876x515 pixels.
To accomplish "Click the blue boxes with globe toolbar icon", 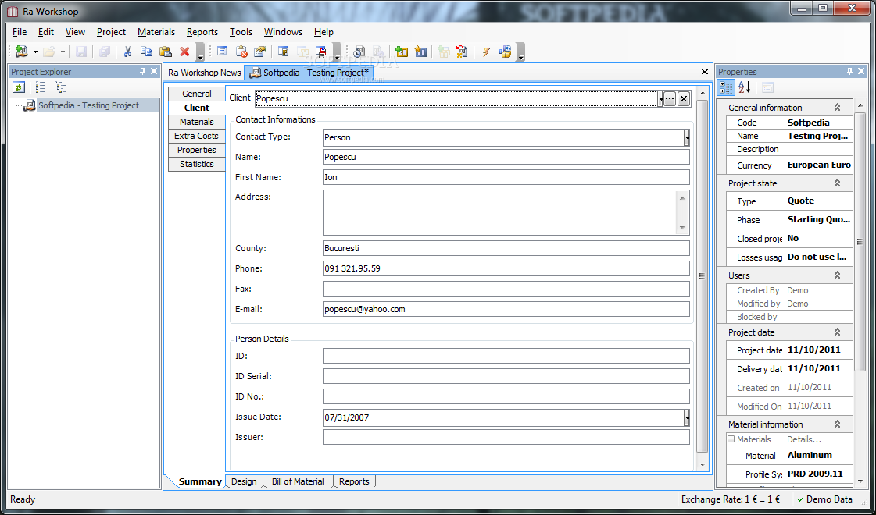I will [505, 52].
